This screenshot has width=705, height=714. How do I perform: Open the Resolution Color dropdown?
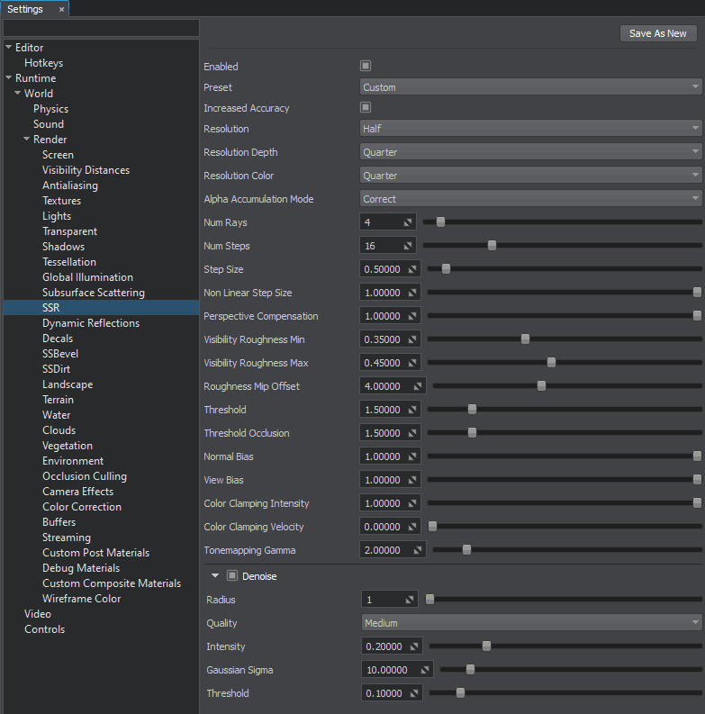(530, 176)
